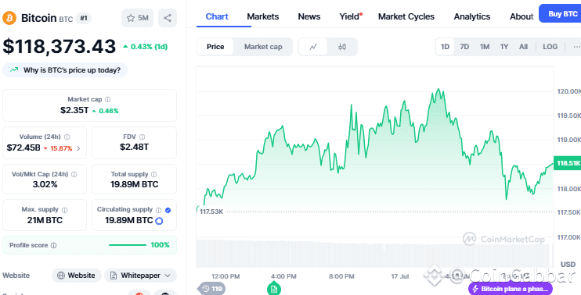This screenshot has height=295, width=581.
Task: Open the share icon button
Action: (x=168, y=18)
